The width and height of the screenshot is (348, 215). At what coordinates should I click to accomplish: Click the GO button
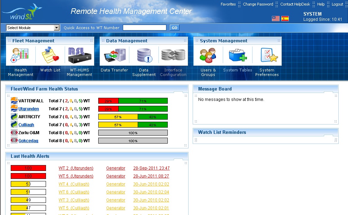(174, 28)
